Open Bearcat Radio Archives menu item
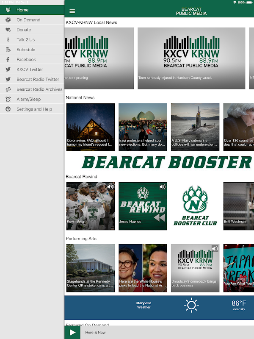Image resolution: width=254 pixels, height=339 pixels. 32,89
